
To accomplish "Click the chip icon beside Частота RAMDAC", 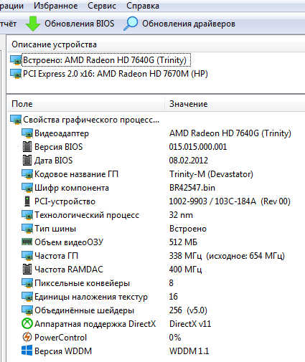I will [27, 270].
